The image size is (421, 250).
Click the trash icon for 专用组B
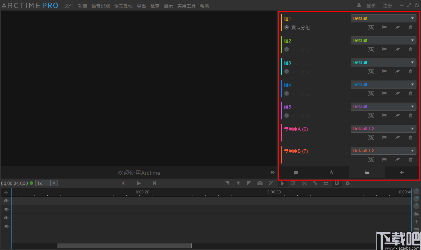pos(410,160)
